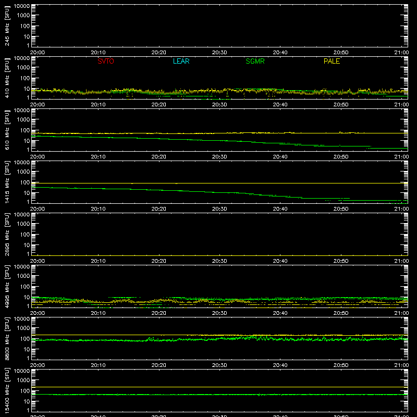Viewport: 417px width, 417px height.
Task: Click 20:30 tick under the 1415 MHz plot
Action: pyautogui.click(x=219, y=209)
